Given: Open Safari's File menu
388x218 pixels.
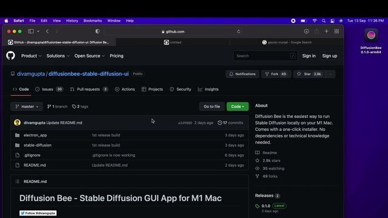Looking at the screenshot, I should click(32, 21).
